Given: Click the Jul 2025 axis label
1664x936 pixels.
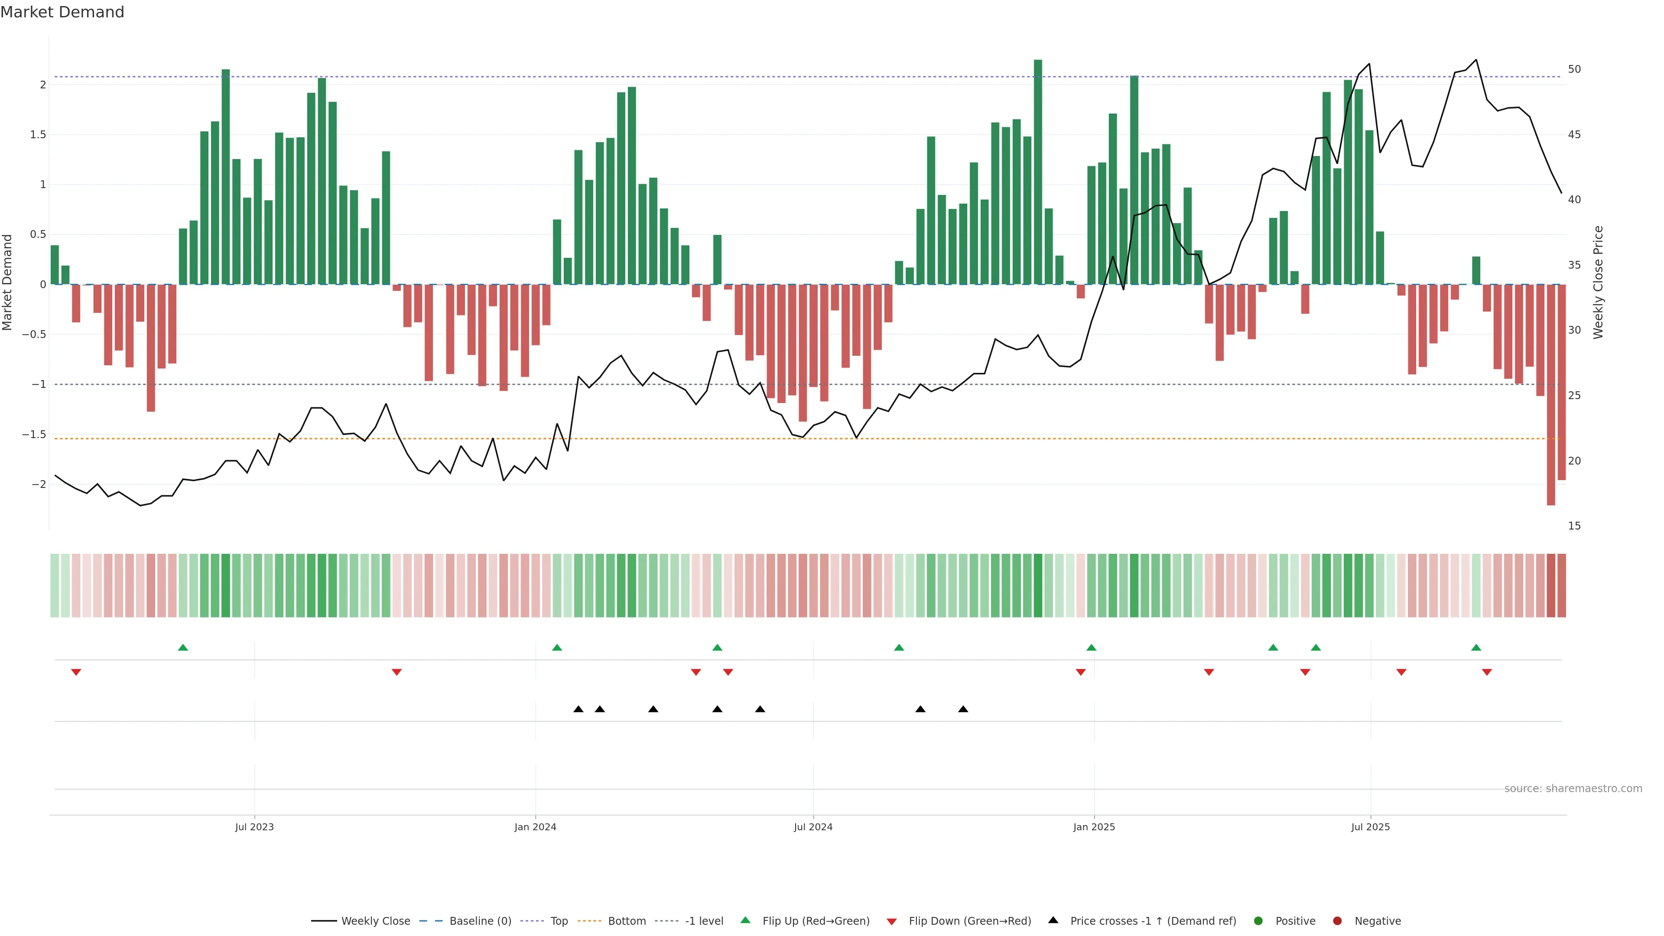Looking at the screenshot, I should [x=1370, y=827].
